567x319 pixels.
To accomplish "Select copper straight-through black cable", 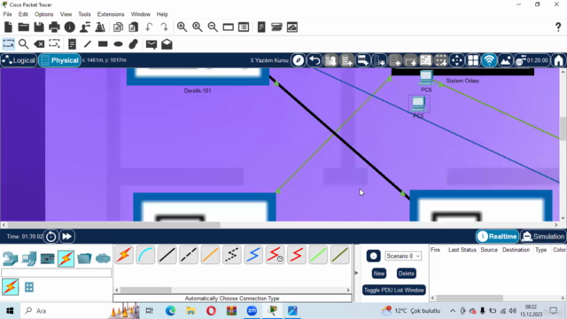I will click(x=167, y=255).
